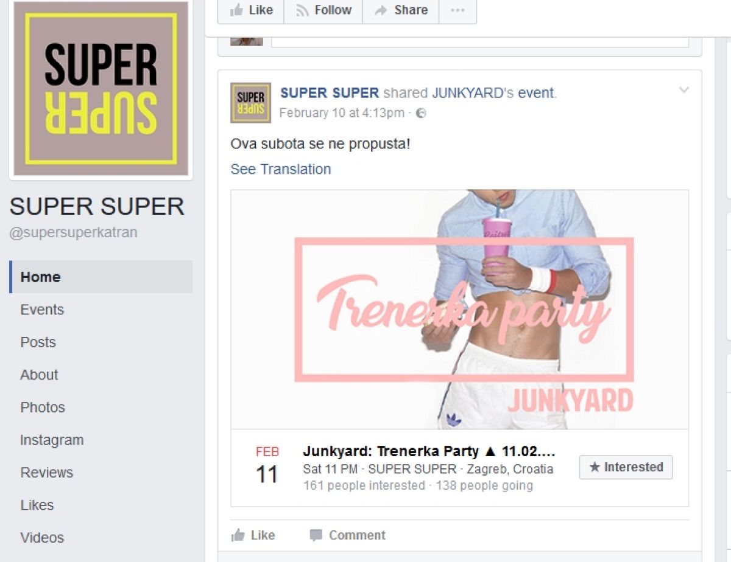Open the Junkyard: Trenerka Party event title
This screenshot has height=562, width=731.
click(x=429, y=451)
